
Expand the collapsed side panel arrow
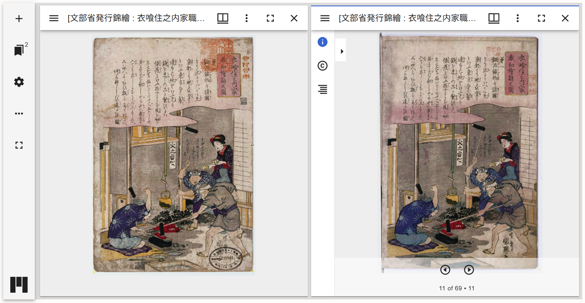tap(341, 50)
